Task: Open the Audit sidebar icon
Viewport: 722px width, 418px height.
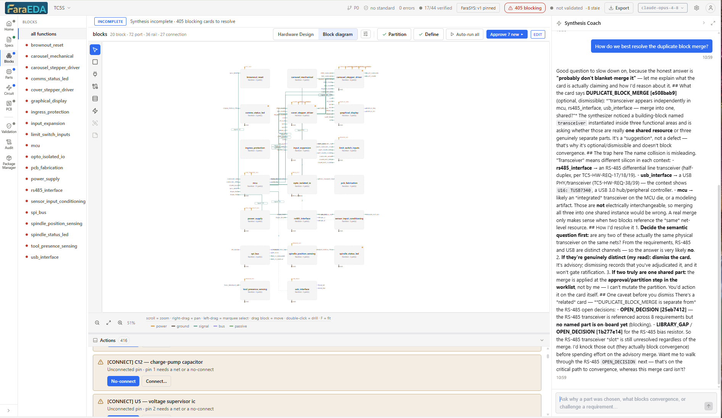Action: coord(9,144)
